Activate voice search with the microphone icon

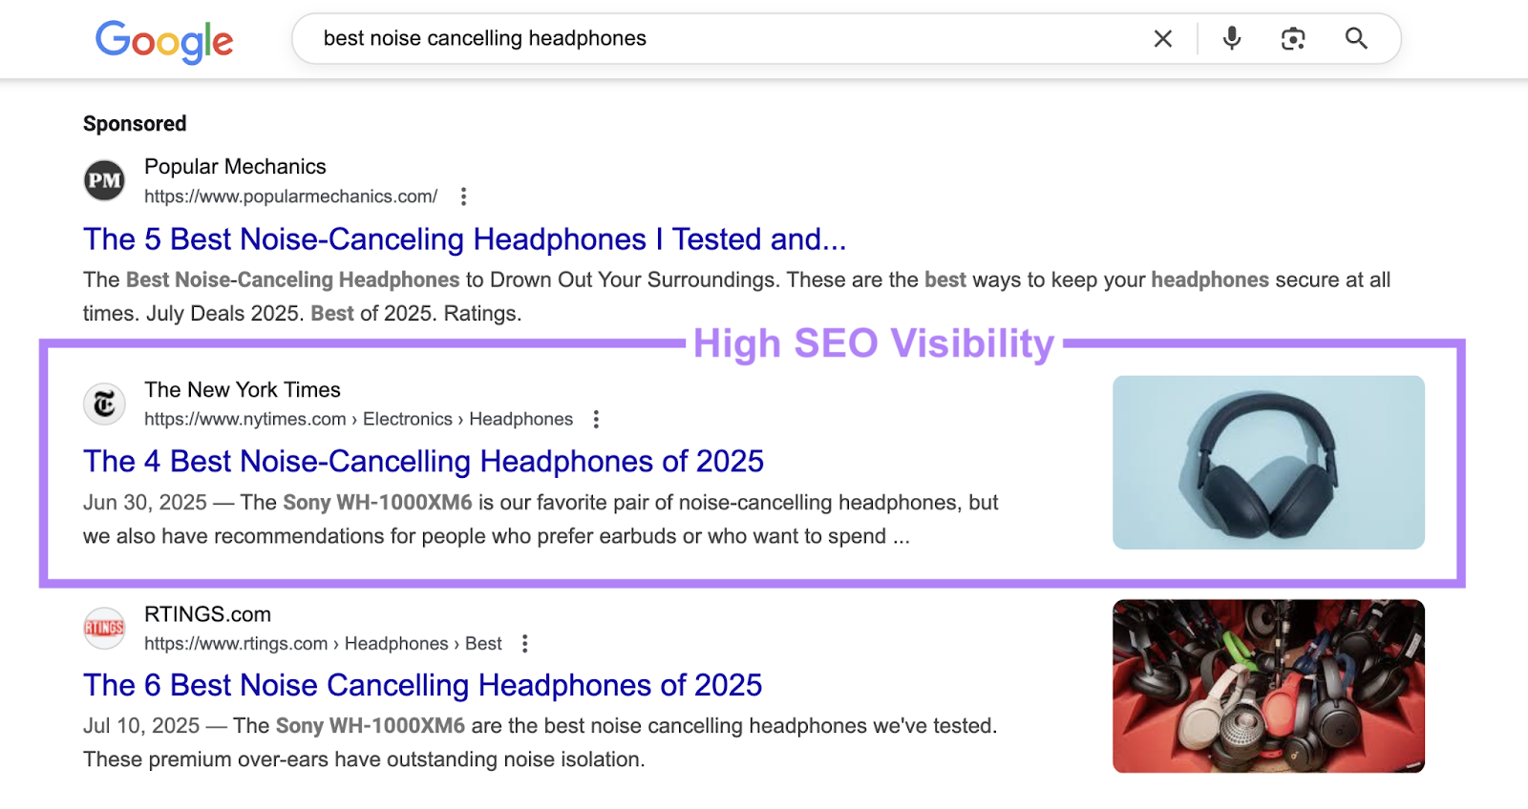pyautogui.click(x=1230, y=39)
